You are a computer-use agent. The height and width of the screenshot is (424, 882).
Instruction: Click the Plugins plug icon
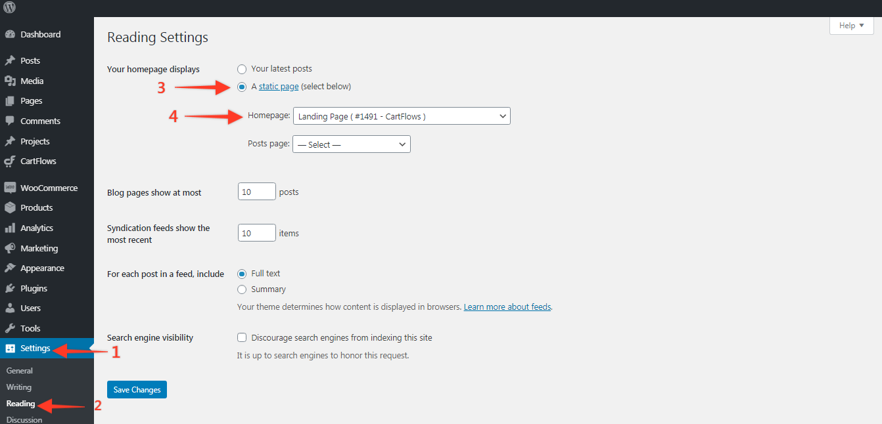click(x=10, y=289)
